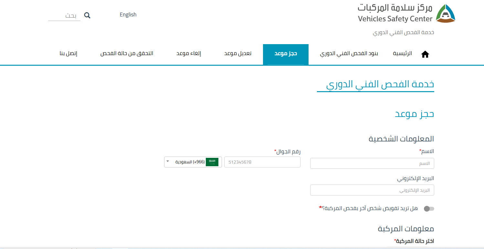Image resolution: width=484 pixels, height=249 pixels.
Task: Open the إتصل بنا contact page
Action: click(x=68, y=53)
